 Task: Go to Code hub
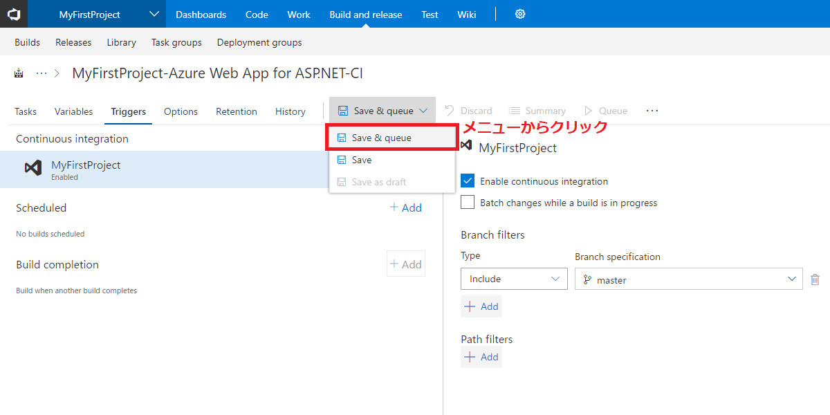click(257, 14)
